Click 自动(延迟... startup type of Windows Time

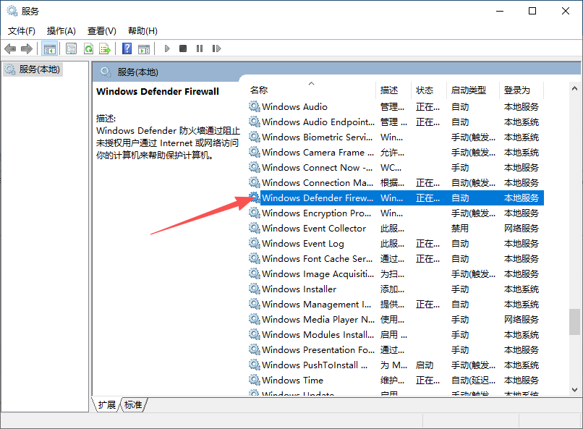(x=473, y=380)
